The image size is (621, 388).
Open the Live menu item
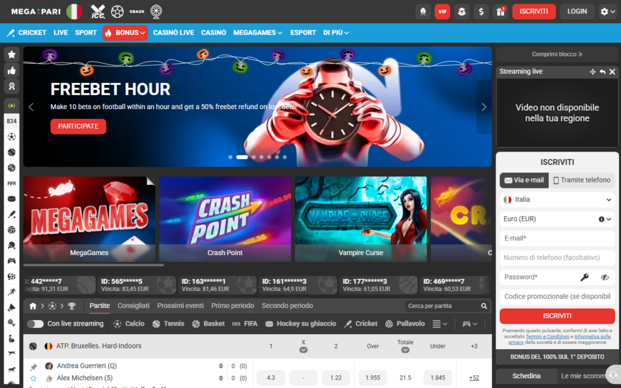61,33
